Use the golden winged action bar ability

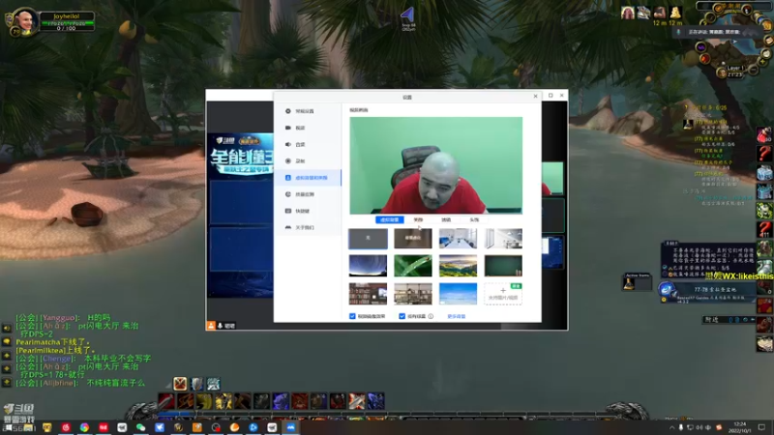point(223,401)
